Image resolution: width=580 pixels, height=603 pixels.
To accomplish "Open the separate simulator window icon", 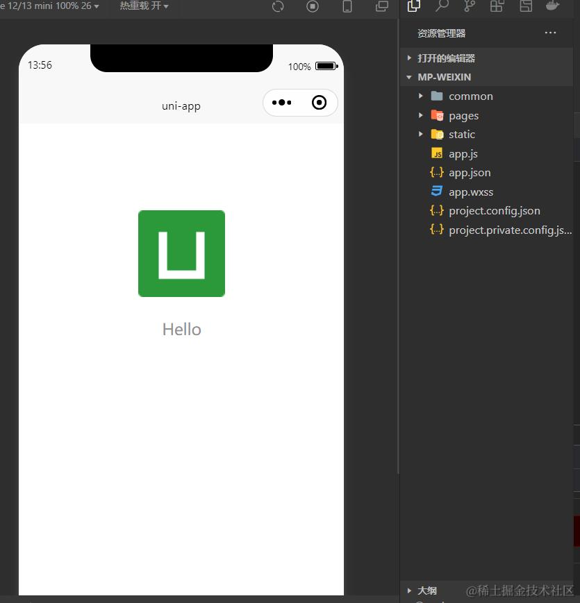I will coord(382,6).
